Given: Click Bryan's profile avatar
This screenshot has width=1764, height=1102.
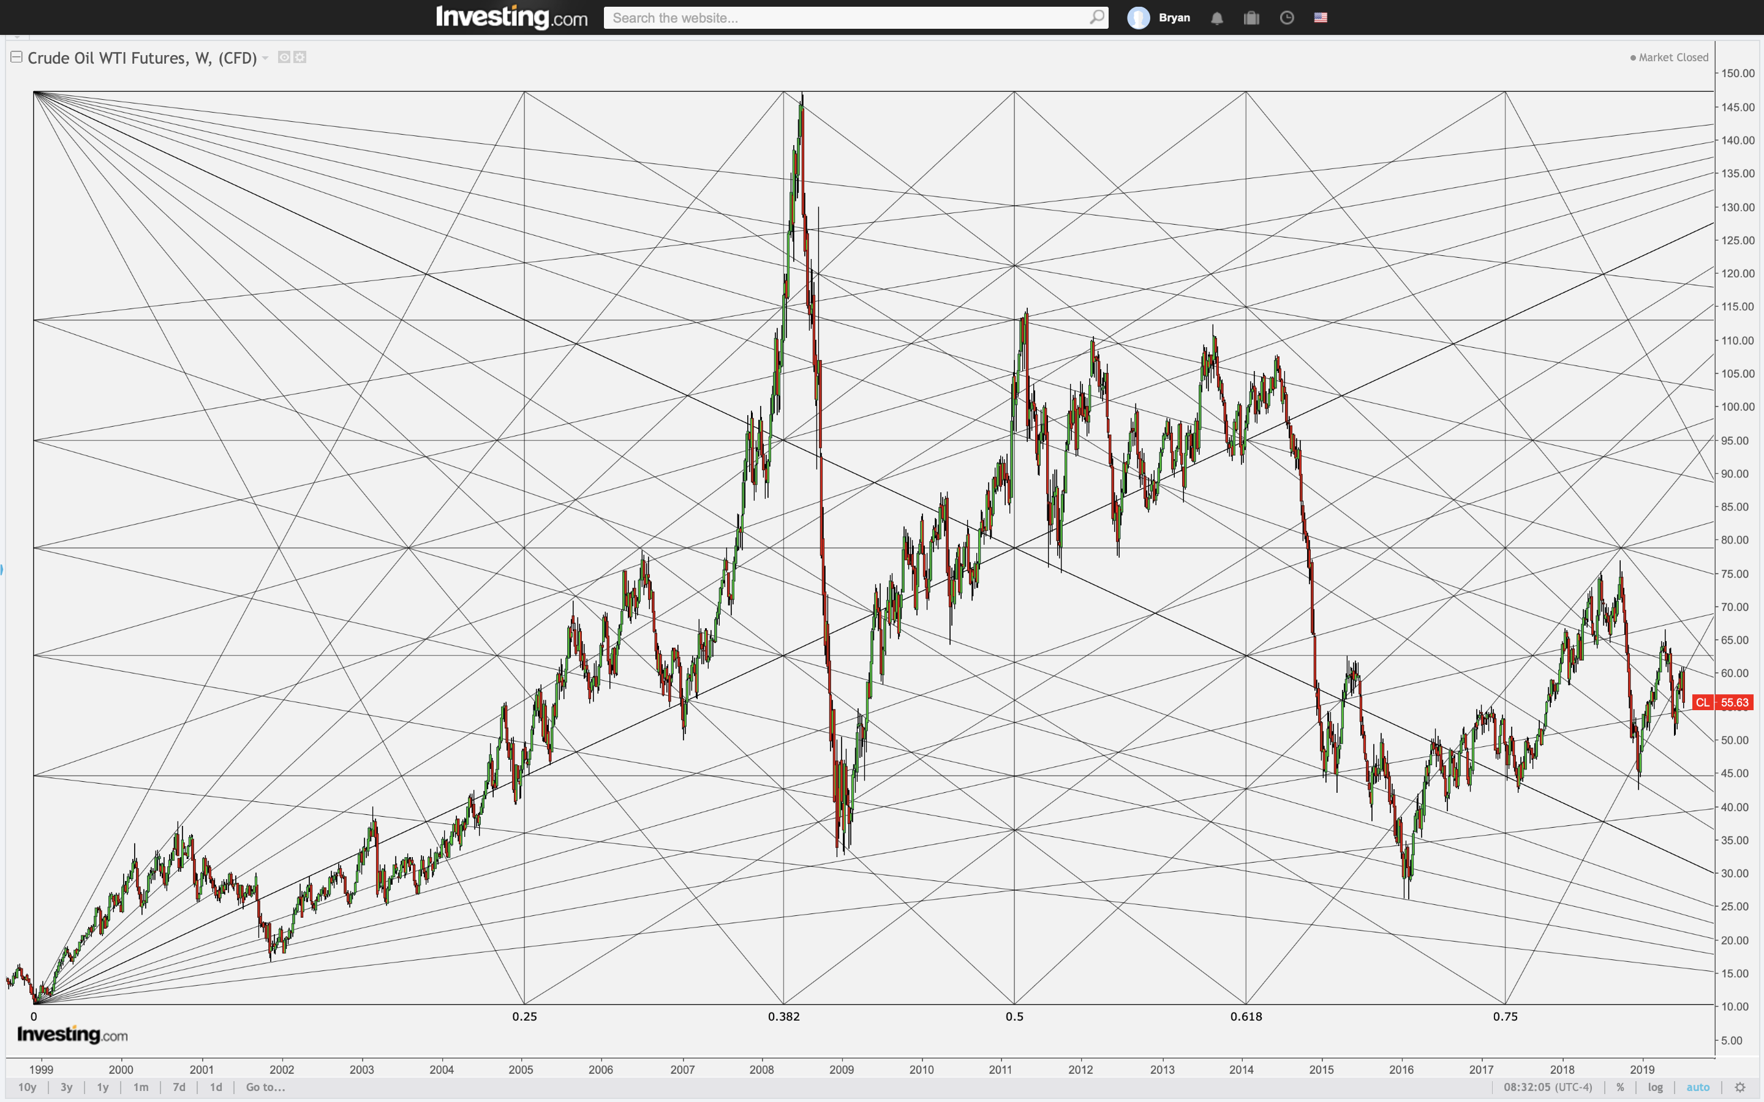Looking at the screenshot, I should [1138, 18].
